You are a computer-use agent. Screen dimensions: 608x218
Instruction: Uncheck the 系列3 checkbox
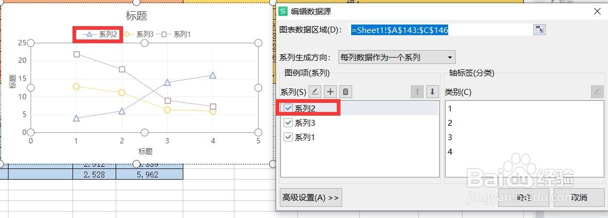tap(288, 123)
